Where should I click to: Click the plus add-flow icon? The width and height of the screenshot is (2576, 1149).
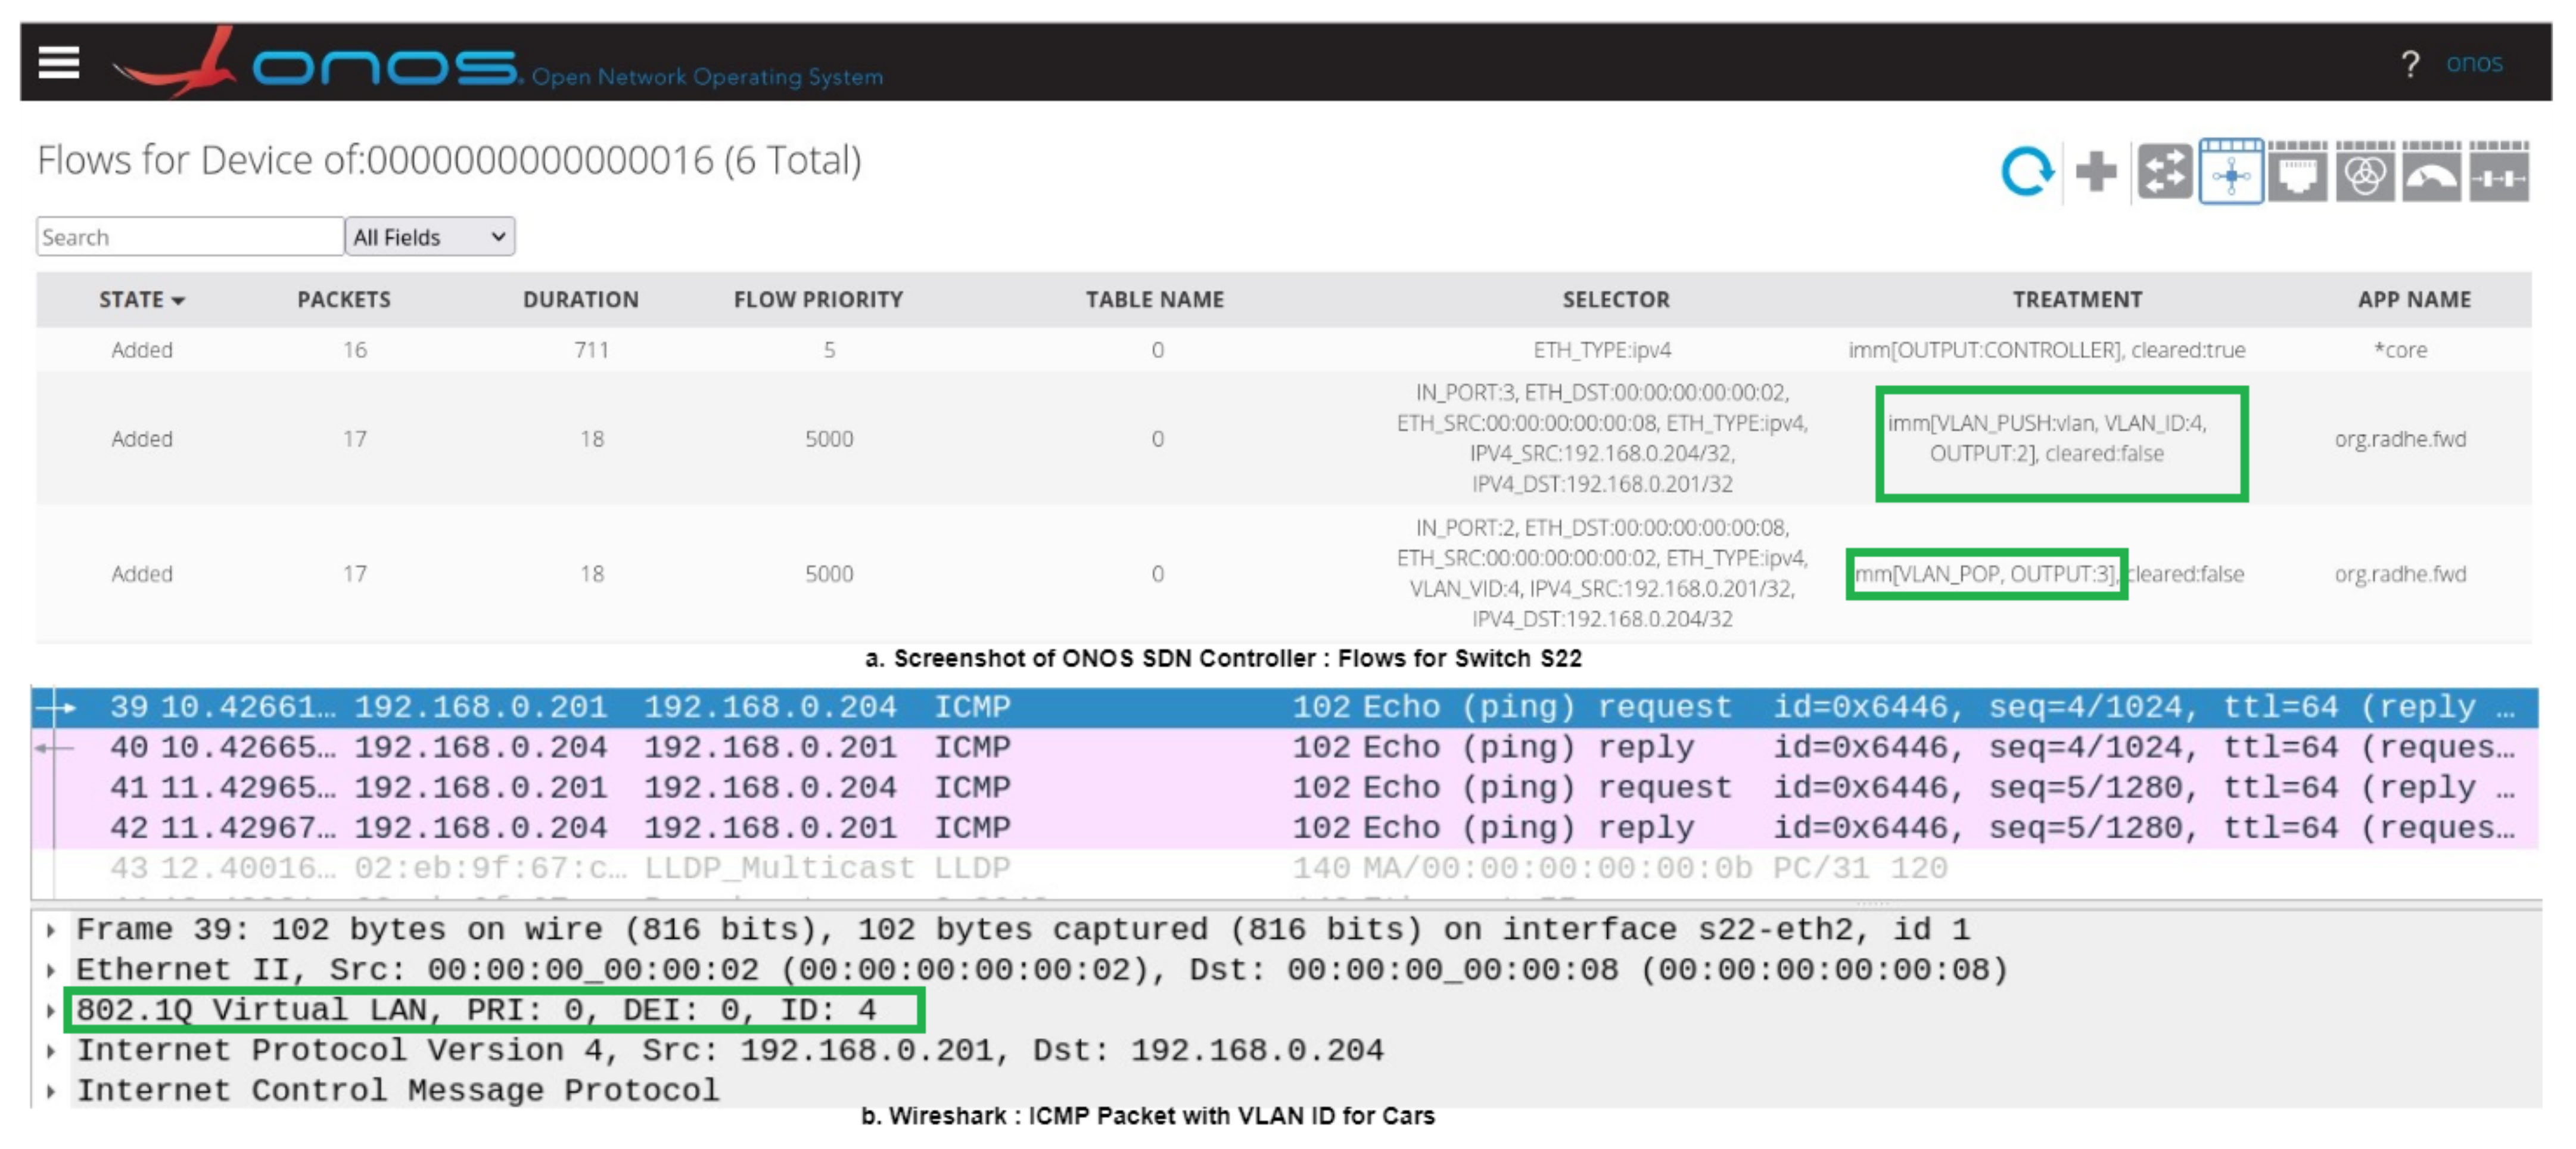click(2095, 172)
